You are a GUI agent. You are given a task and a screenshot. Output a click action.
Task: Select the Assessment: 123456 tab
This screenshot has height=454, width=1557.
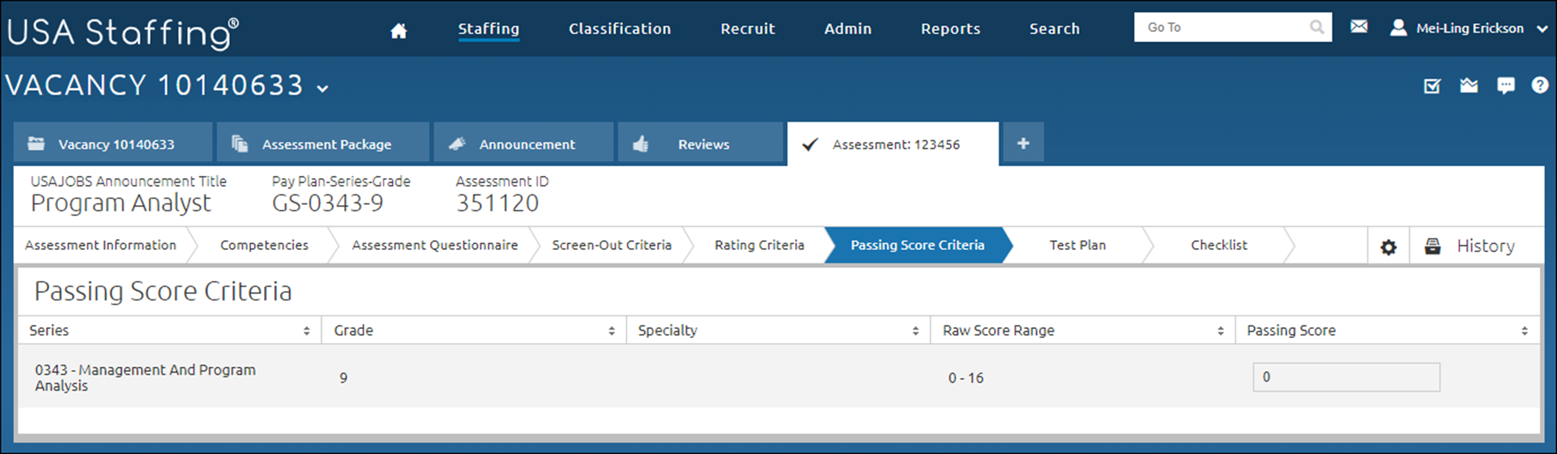pyautogui.click(x=893, y=143)
